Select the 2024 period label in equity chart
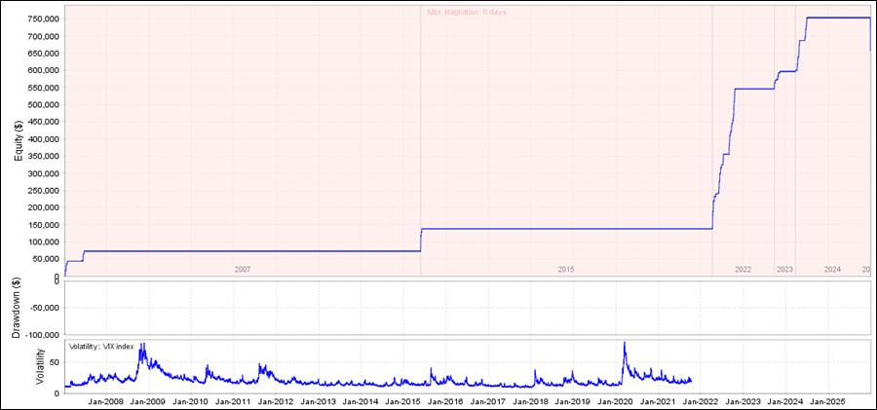This screenshot has height=410, width=877. pyautogui.click(x=832, y=269)
